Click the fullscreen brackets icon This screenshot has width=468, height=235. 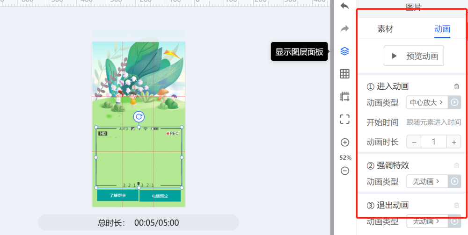point(345,119)
